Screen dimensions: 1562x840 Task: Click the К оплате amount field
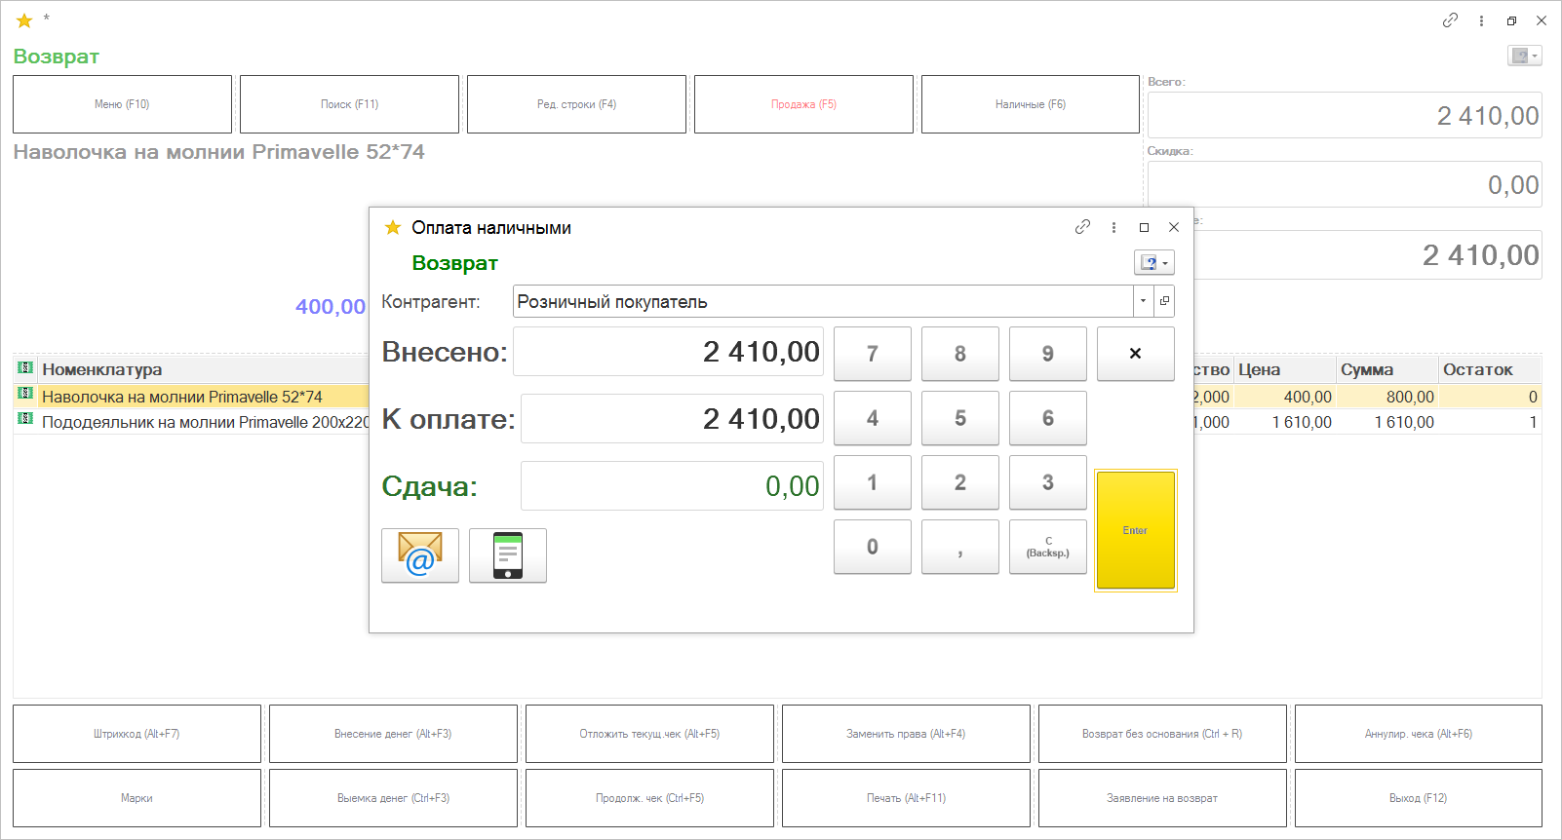(x=672, y=419)
